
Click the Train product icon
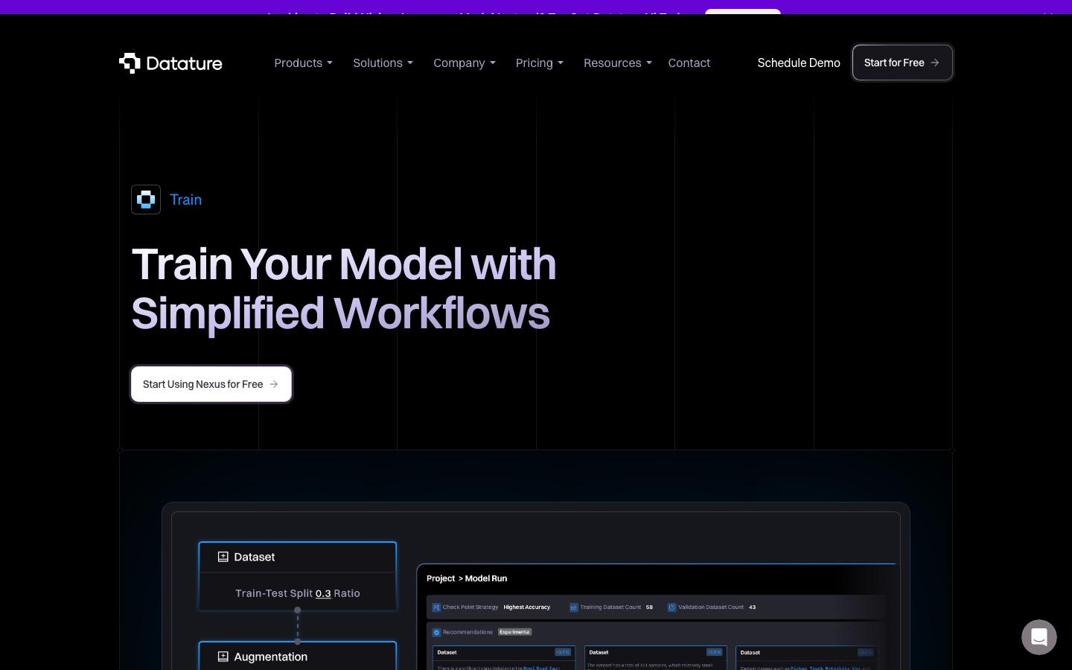pyautogui.click(x=146, y=200)
